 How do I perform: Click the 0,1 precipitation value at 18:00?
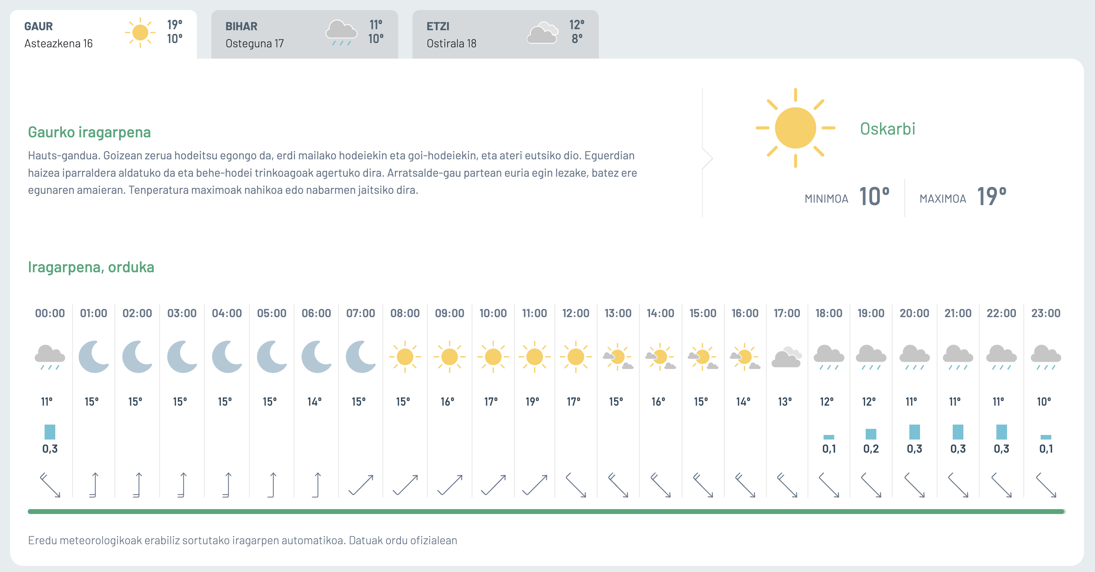pyautogui.click(x=829, y=449)
